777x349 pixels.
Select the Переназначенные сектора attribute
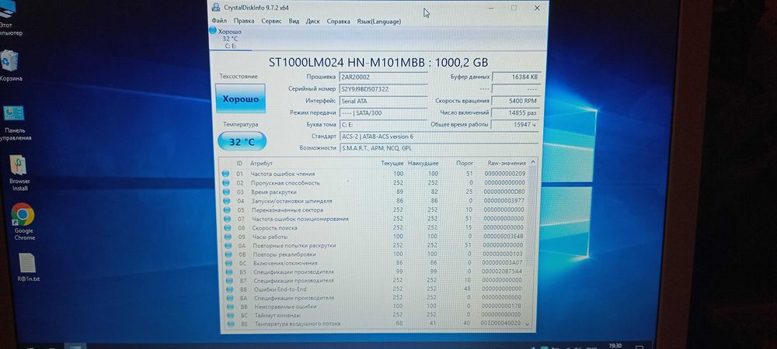tap(375, 210)
